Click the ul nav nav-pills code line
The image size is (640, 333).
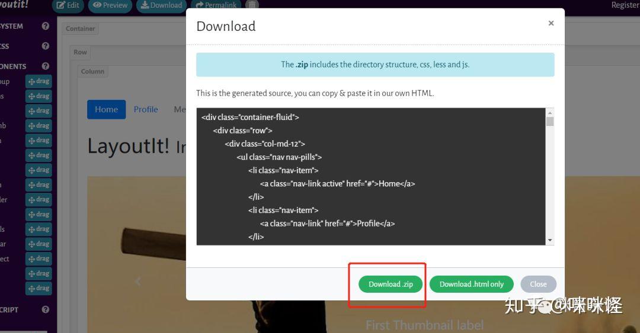(x=279, y=157)
